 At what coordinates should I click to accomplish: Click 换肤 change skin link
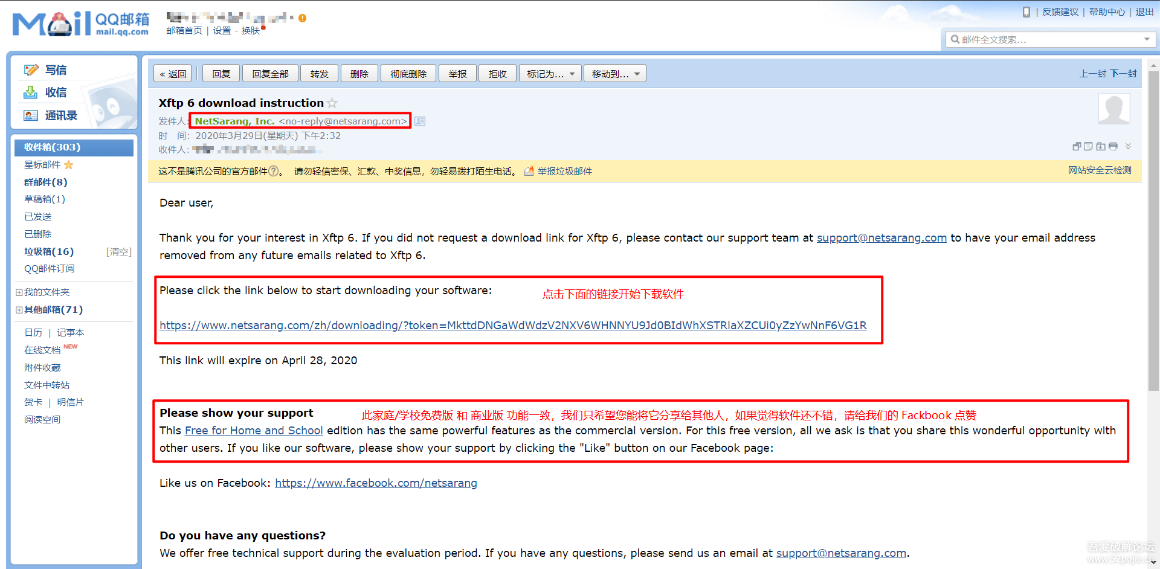(250, 31)
